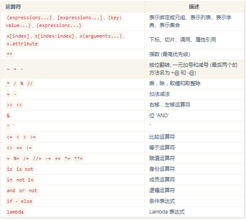Click the x.attribute code snippet

(22, 44)
